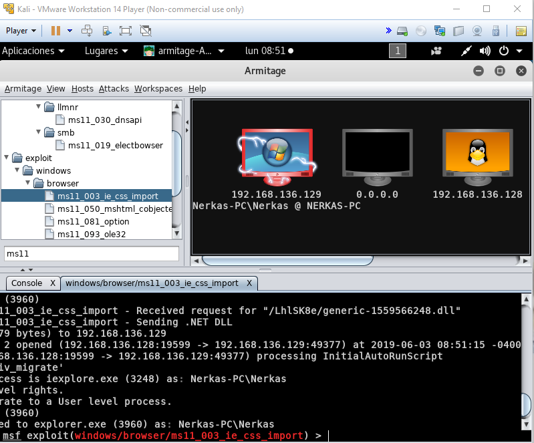This screenshot has height=443, width=534.
Task: Open the Help menu
Action: pyautogui.click(x=197, y=88)
